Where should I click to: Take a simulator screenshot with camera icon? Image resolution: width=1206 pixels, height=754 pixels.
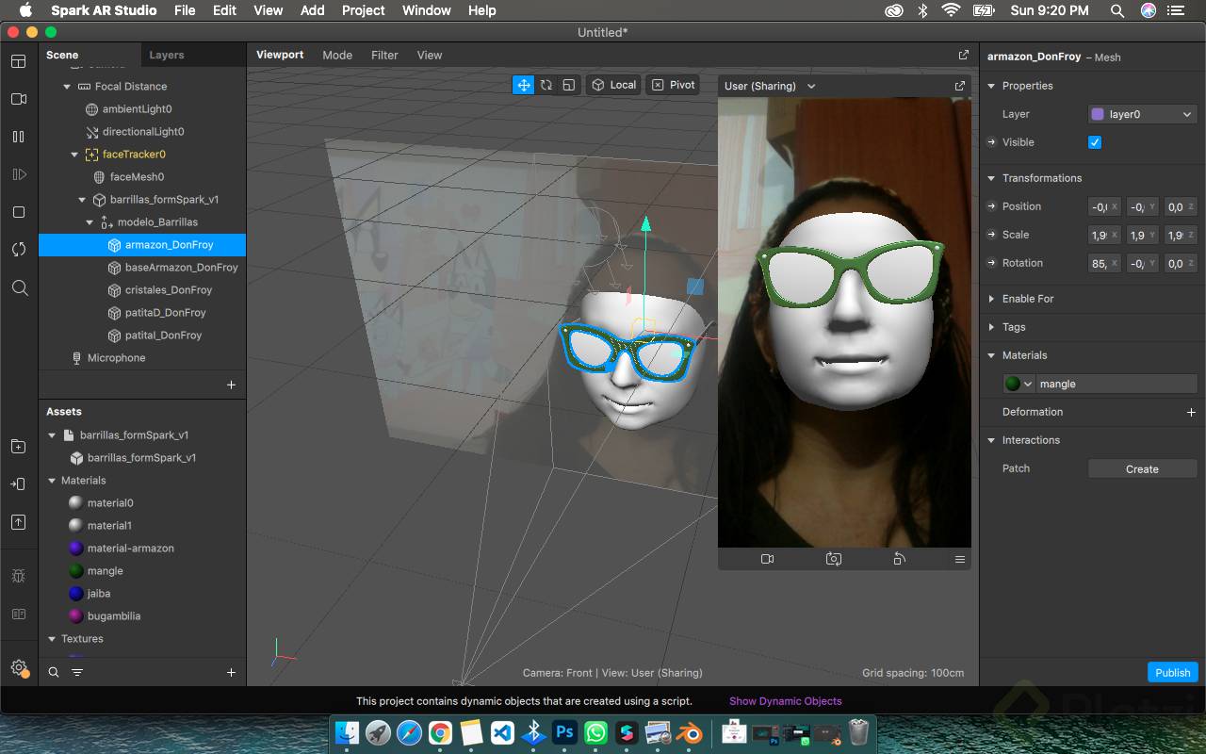pyautogui.click(x=834, y=559)
